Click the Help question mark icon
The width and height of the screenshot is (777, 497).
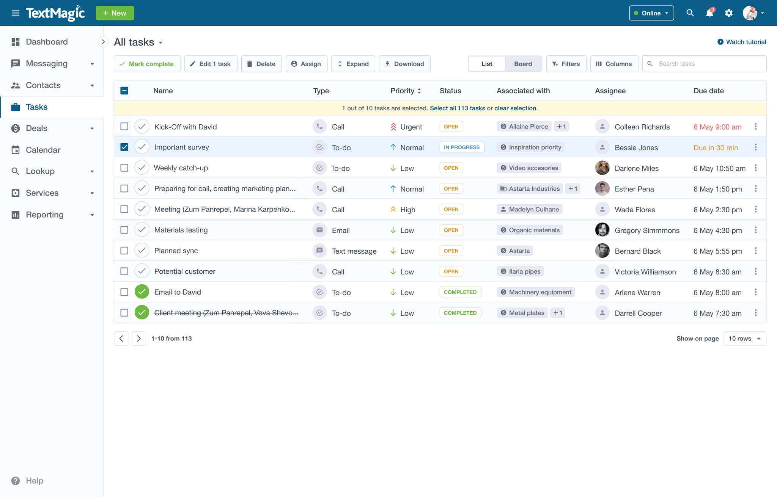16,481
